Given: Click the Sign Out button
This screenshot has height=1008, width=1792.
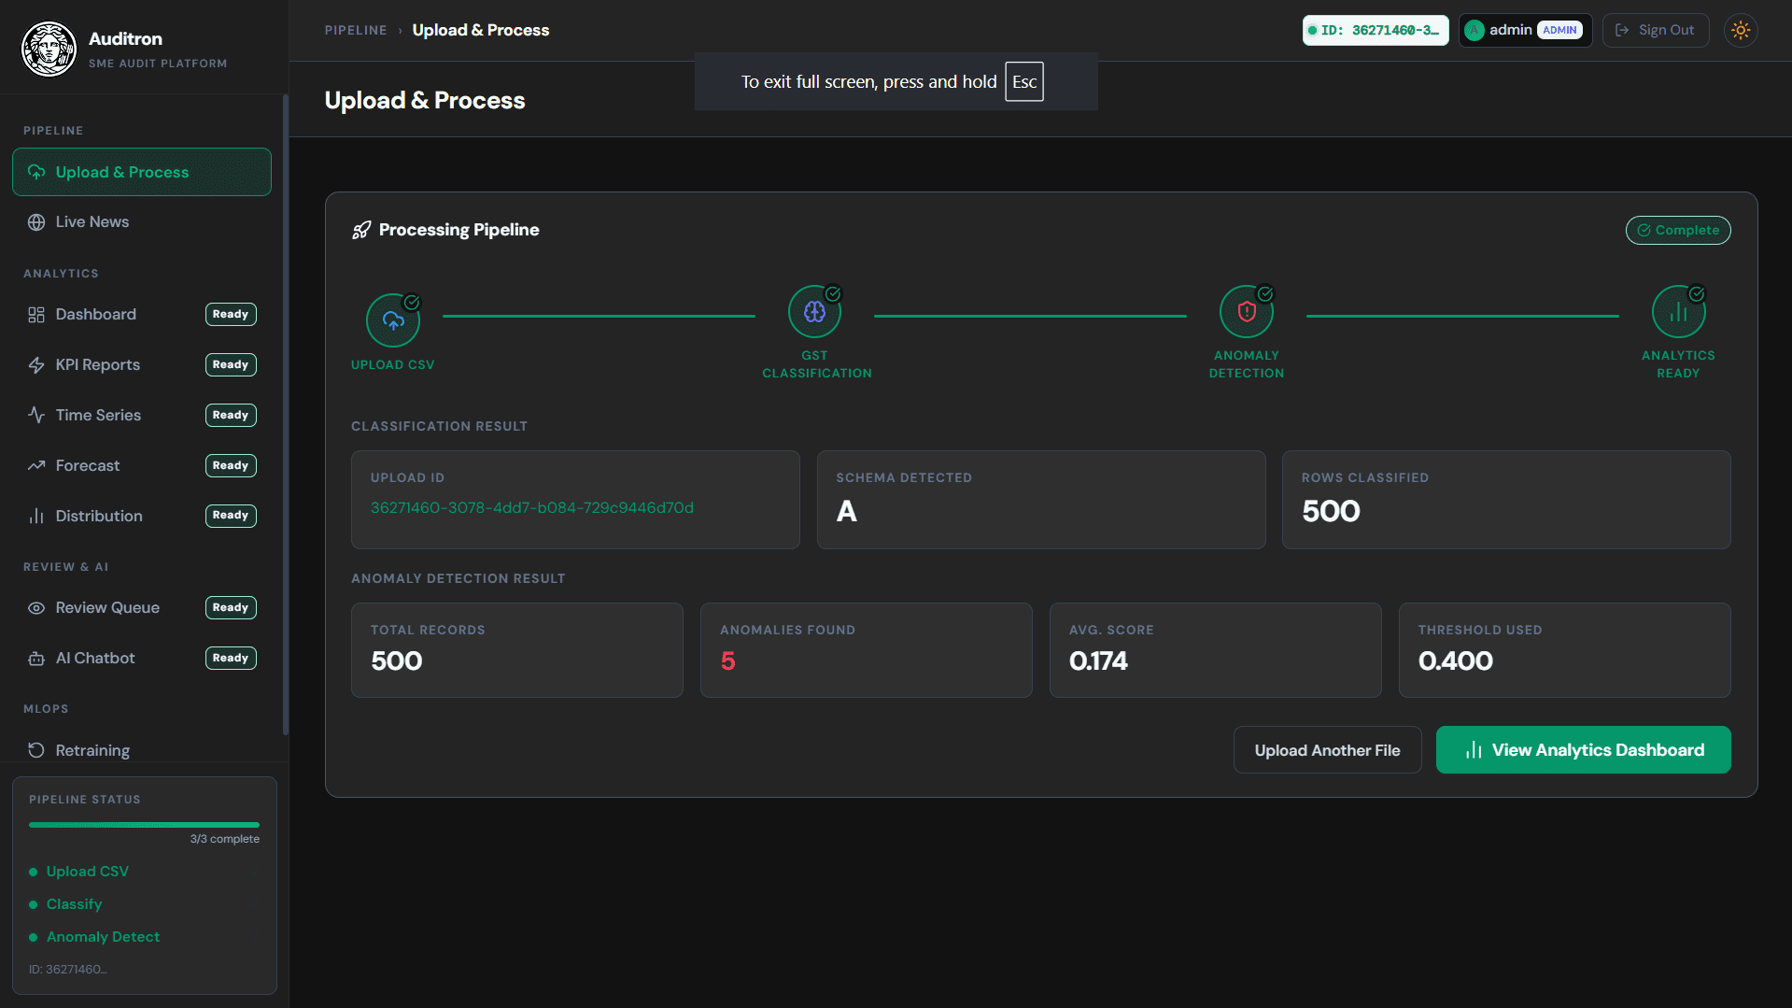Looking at the screenshot, I should click(1656, 30).
